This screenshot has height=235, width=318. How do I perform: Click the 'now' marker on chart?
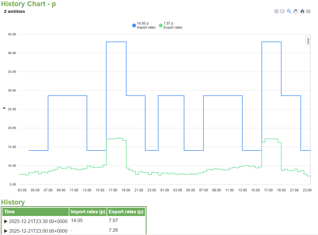[x=308, y=41]
